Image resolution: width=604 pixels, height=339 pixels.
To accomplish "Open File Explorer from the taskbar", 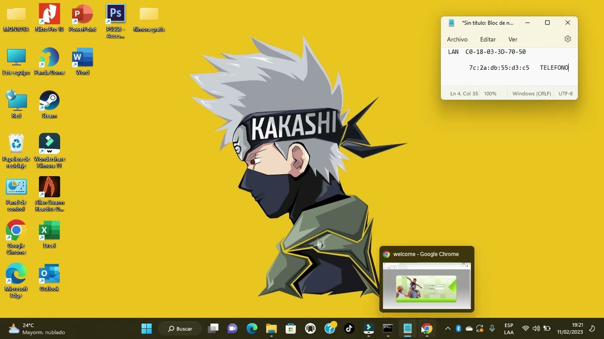I will (271, 329).
